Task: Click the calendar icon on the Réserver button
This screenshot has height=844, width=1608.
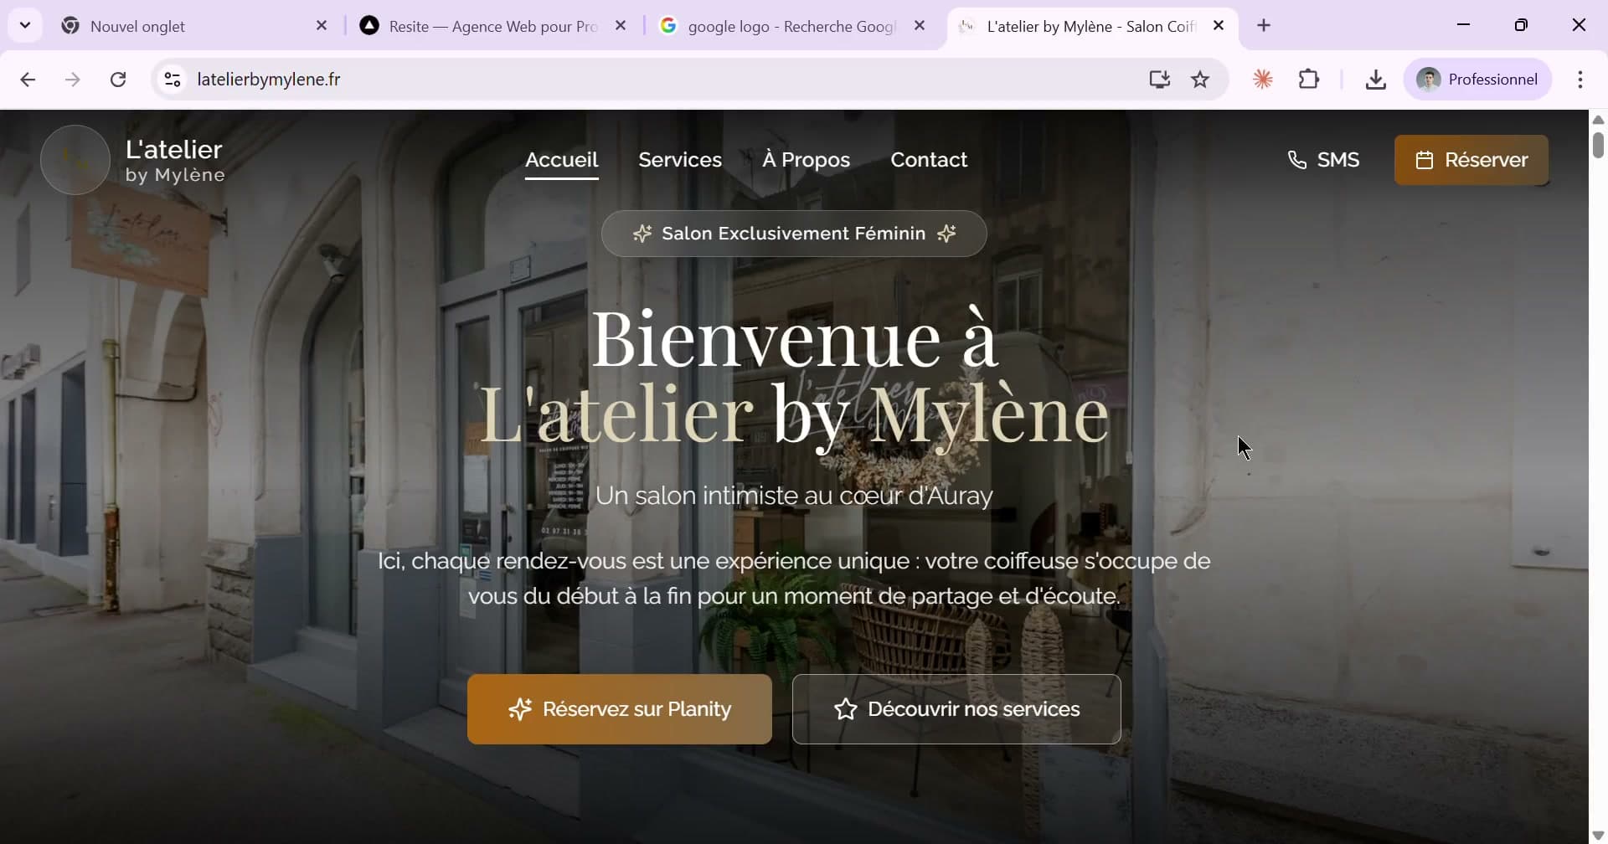Action: point(1425,160)
